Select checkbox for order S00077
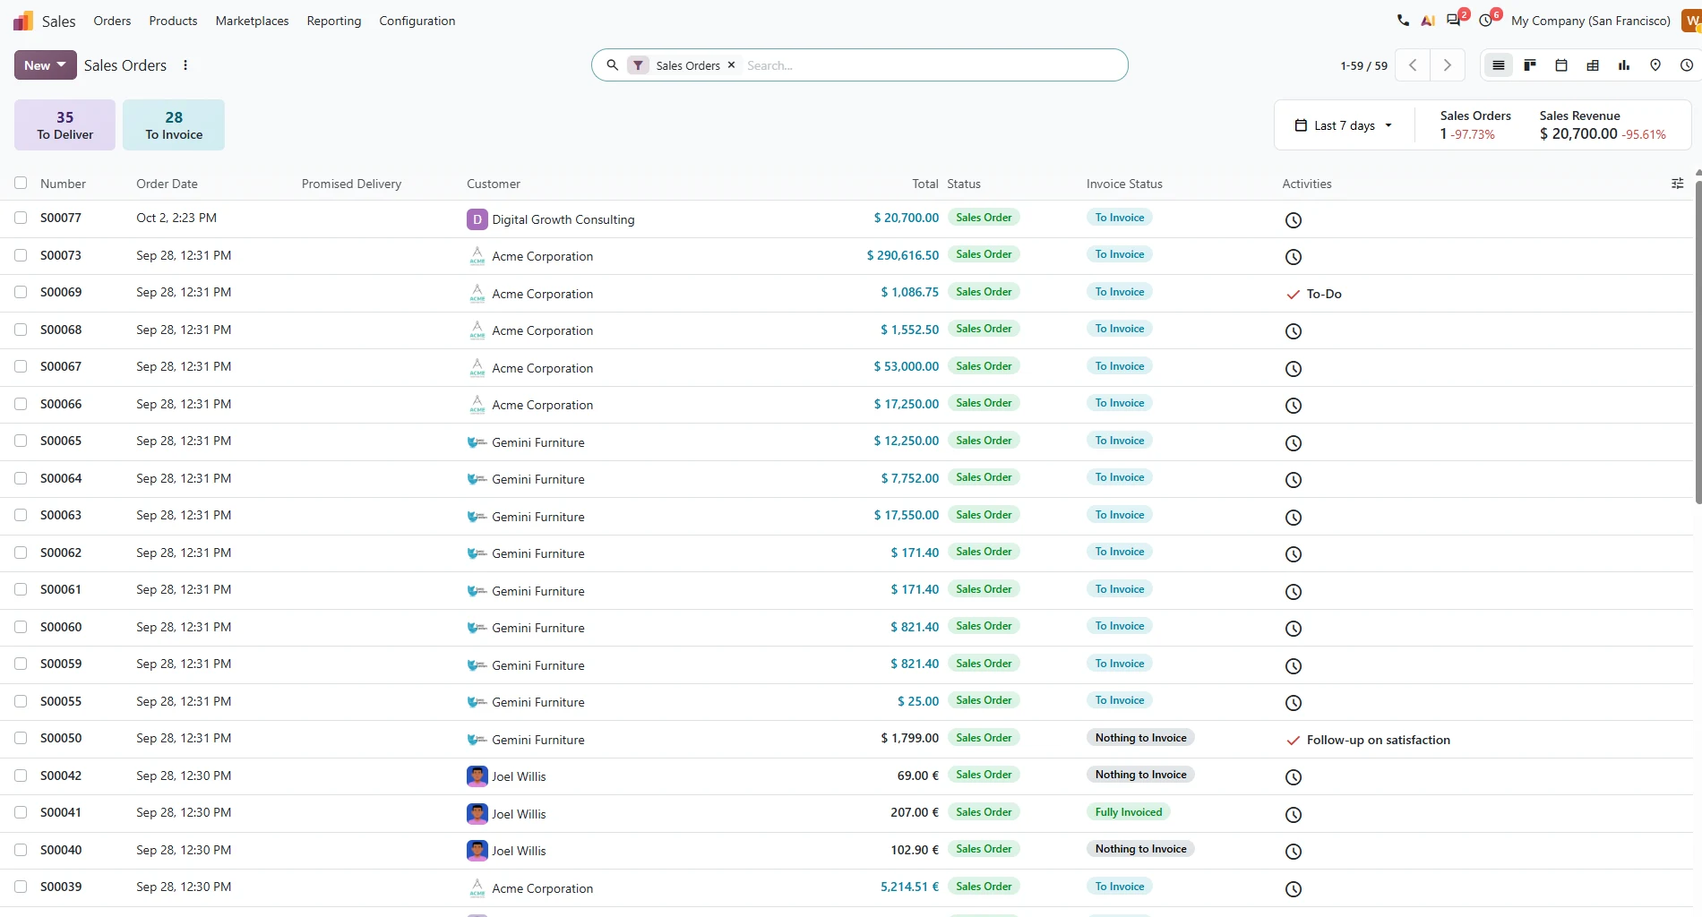Screen dimensions: 1702x917 (x=21, y=218)
